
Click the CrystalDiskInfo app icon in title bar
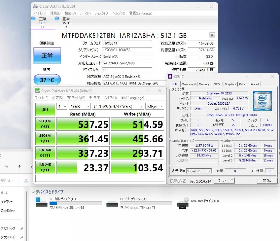(36, 6)
